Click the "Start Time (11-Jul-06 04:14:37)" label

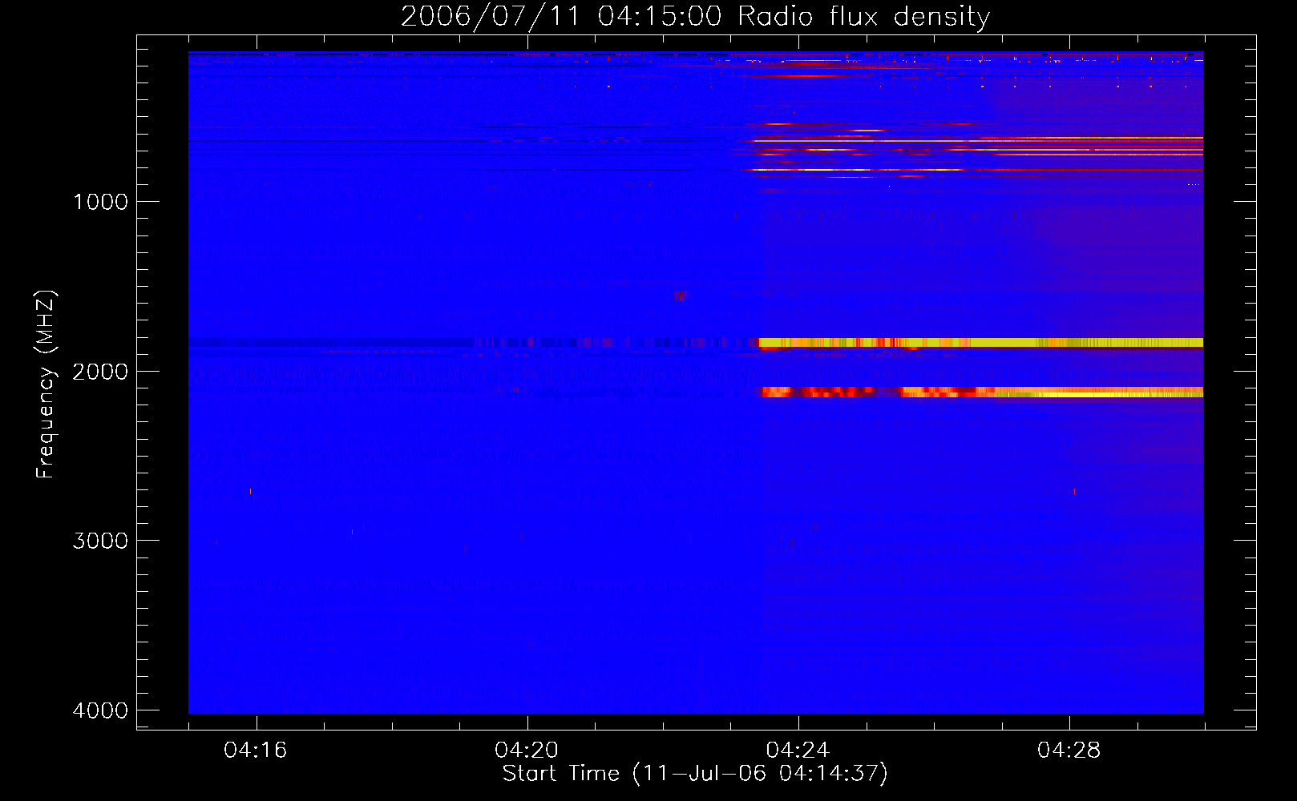695,774
